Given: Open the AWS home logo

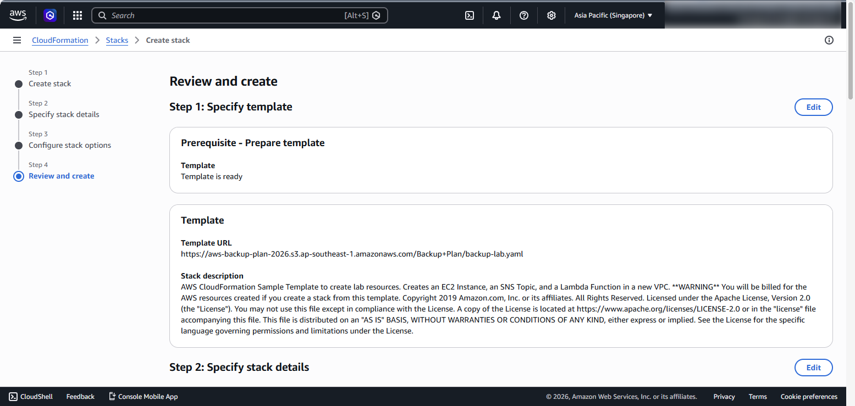Looking at the screenshot, I should (x=18, y=15).
